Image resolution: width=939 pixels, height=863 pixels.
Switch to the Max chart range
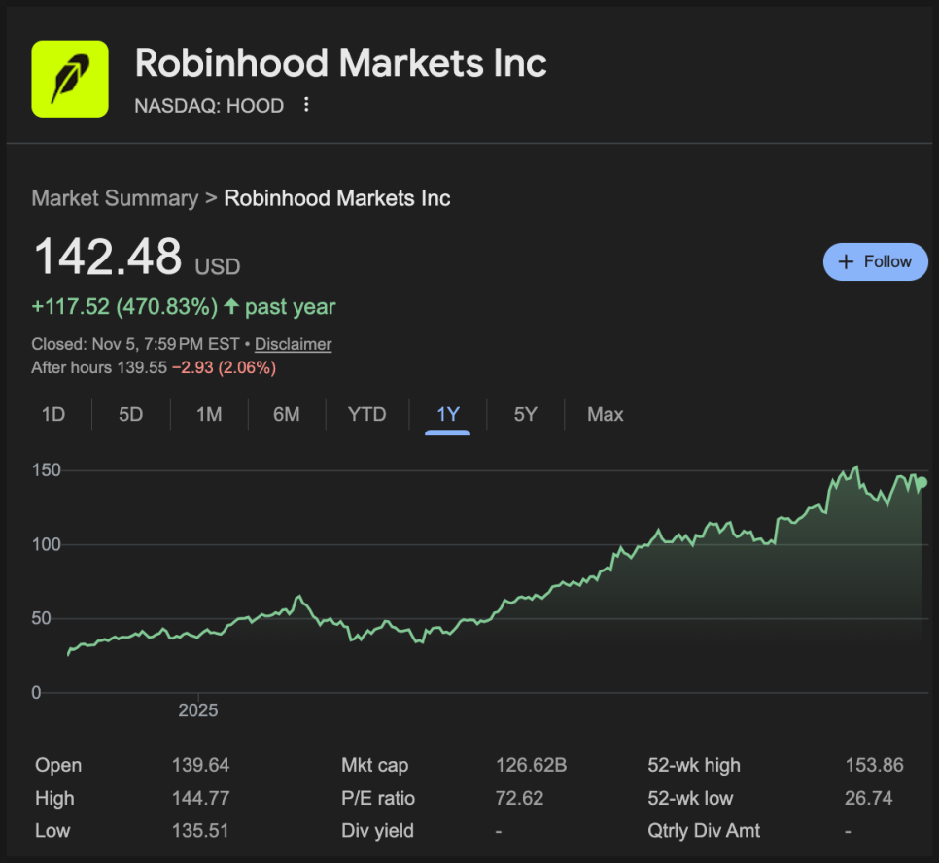pos(606,415)
